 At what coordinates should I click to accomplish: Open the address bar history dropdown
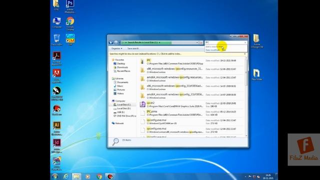tap(197, 42)
